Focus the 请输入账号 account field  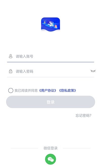50,56
